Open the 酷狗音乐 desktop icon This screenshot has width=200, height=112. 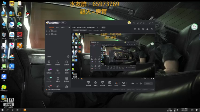click(12, 67)
